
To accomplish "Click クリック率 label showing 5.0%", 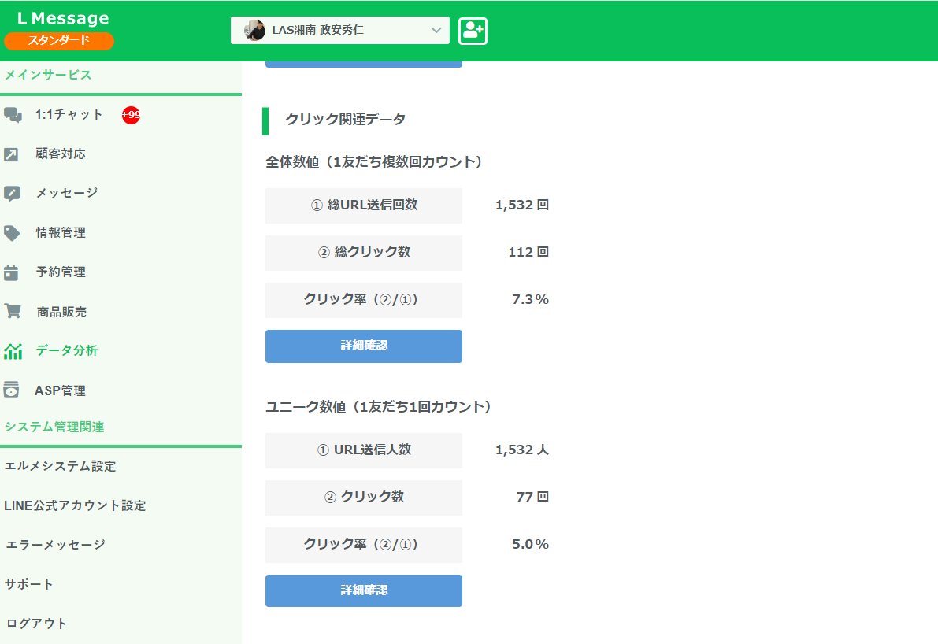I will click(364, 544).
